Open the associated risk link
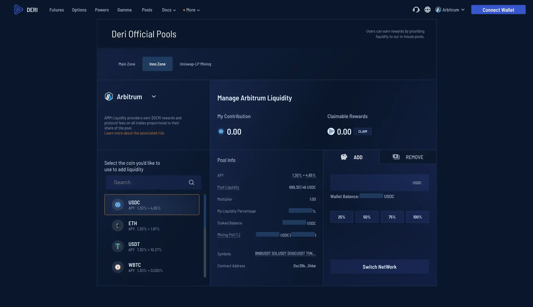Screen dimensions: 533x307 (134, 133)
